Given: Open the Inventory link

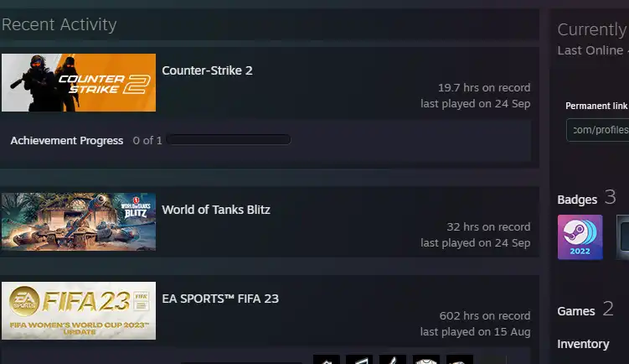Looking at the screenshot, I should (x=583, y=345).
